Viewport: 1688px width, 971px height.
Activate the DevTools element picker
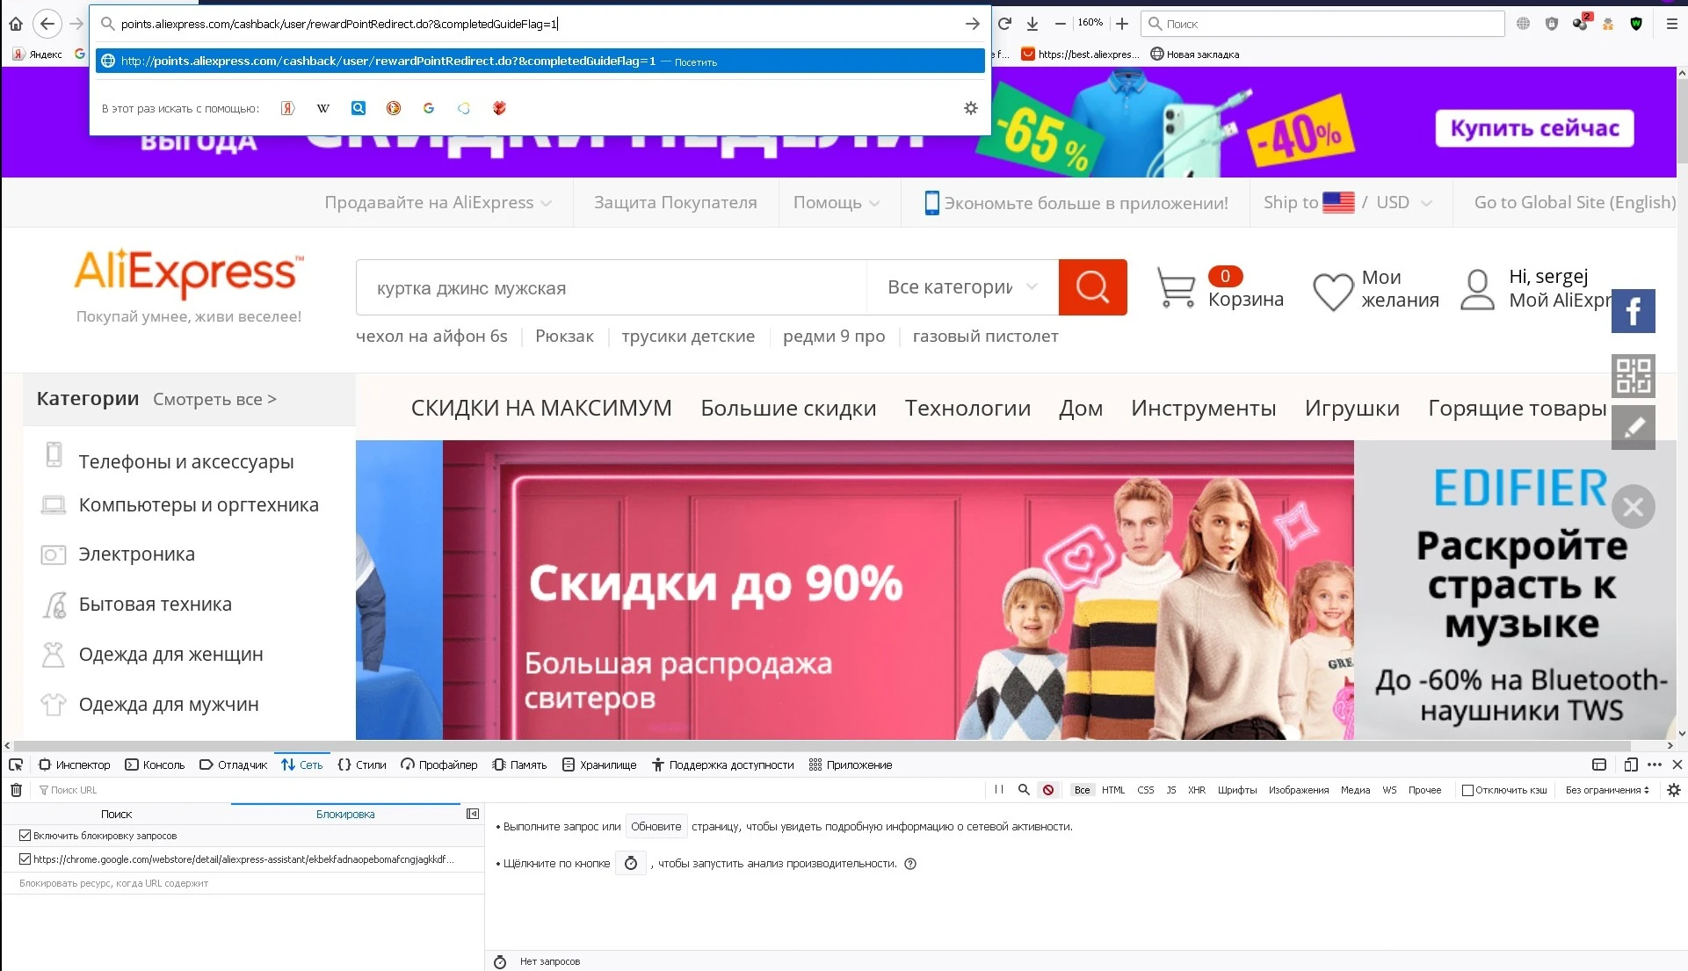tap(16, 764)
